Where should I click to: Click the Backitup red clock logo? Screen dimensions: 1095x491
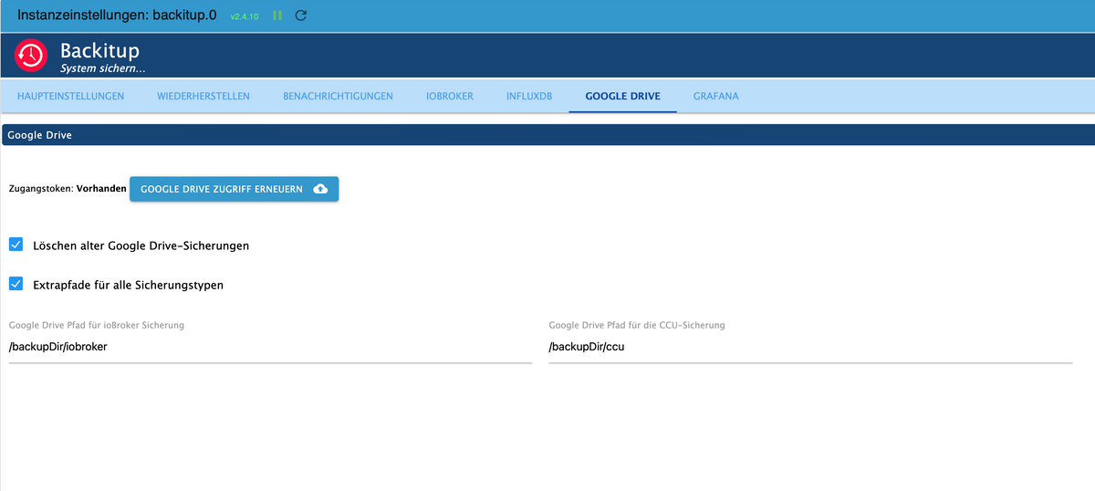31,56
